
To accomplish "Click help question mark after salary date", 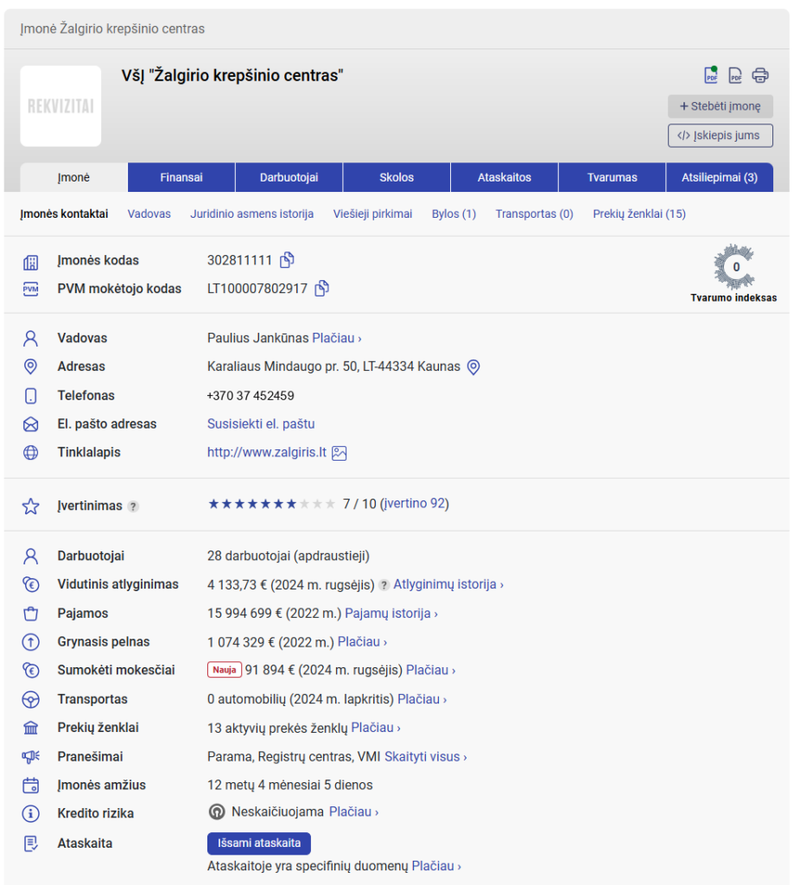I will (x=384, y=585).
